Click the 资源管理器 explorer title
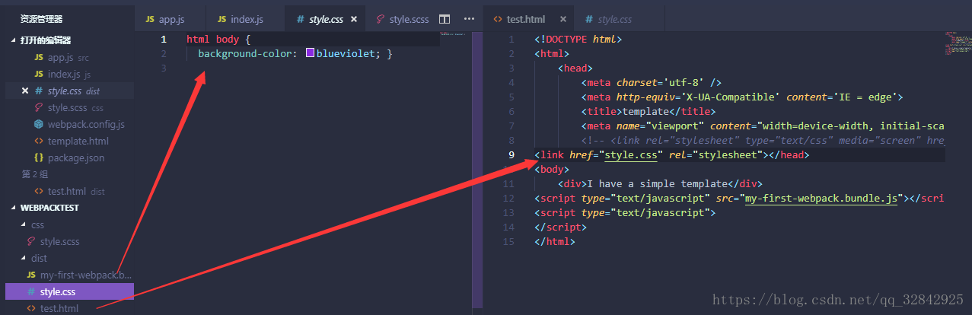Viewport: 972px width, 315px height. click(x=41, y=19)
